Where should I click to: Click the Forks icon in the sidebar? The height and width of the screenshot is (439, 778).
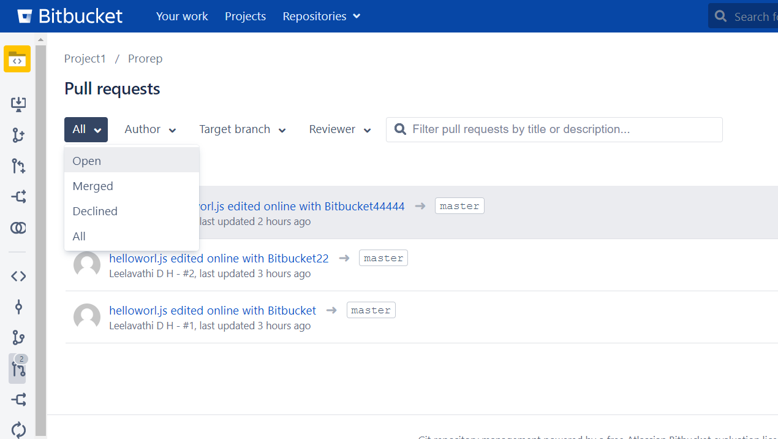(x=18, y=400)
